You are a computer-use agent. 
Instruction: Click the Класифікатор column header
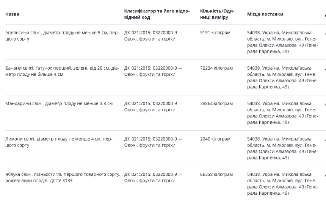pos(157,14)
